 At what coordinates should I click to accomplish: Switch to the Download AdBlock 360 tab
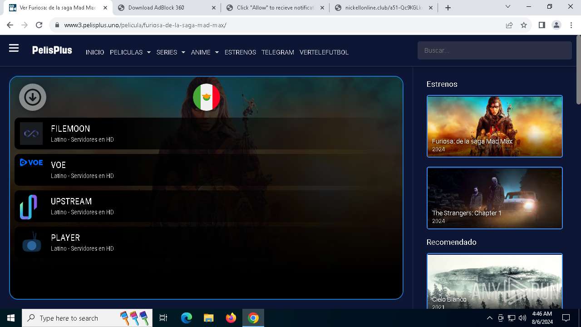[167, 7]
